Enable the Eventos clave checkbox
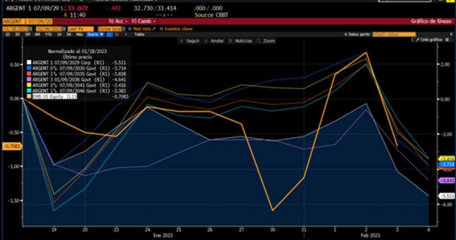456x240 pixels. pyautogui.click(x=161, y=28)
